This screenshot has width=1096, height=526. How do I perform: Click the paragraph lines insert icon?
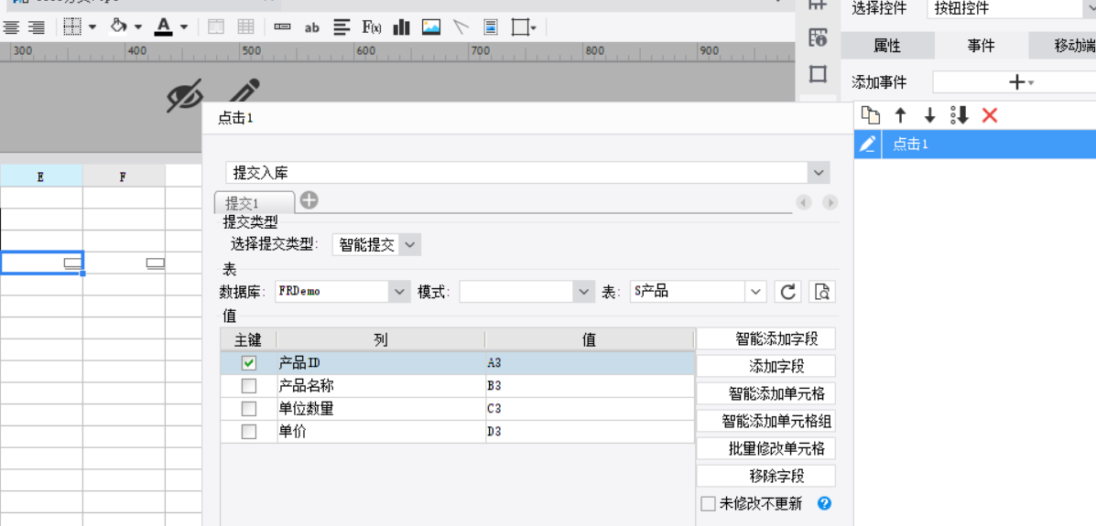pyautogui.click(x=342, y=27)
